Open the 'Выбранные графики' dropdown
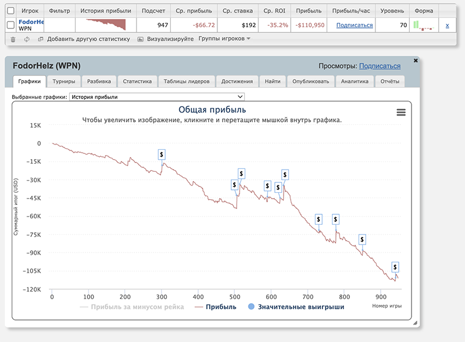 156,97
